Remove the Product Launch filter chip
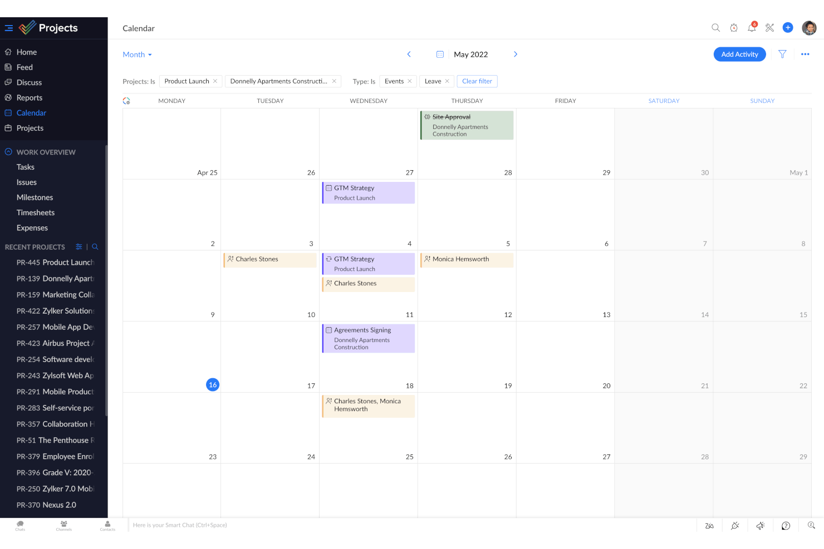This screenshot has width=824, height=549. [215, 81]
